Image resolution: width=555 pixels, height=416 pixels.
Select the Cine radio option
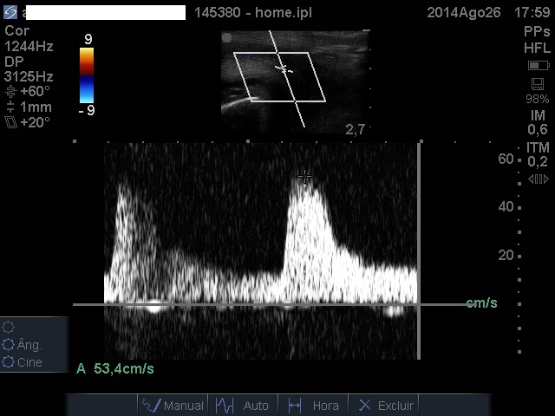[x=9, y=362]
